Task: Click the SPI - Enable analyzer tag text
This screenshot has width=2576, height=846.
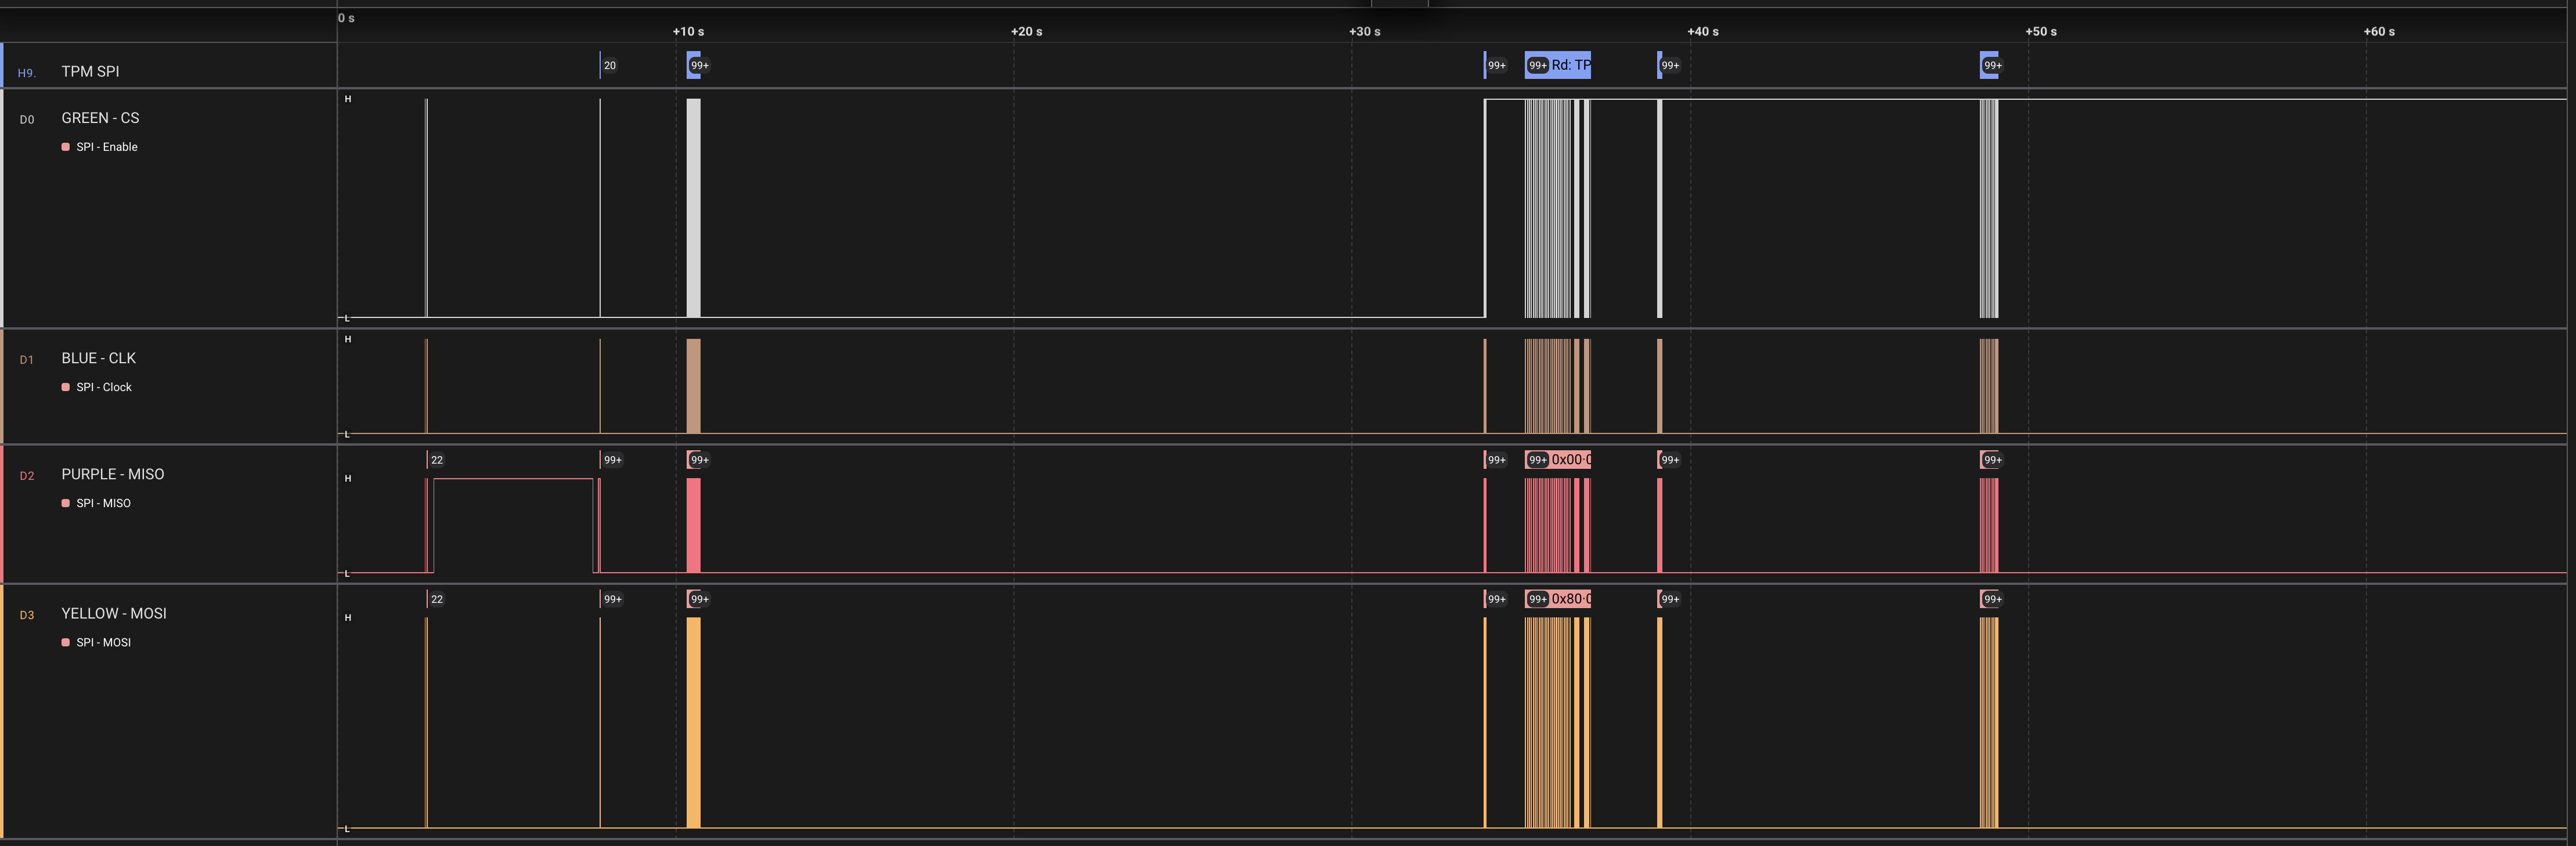Action: [x=107, y=147]
